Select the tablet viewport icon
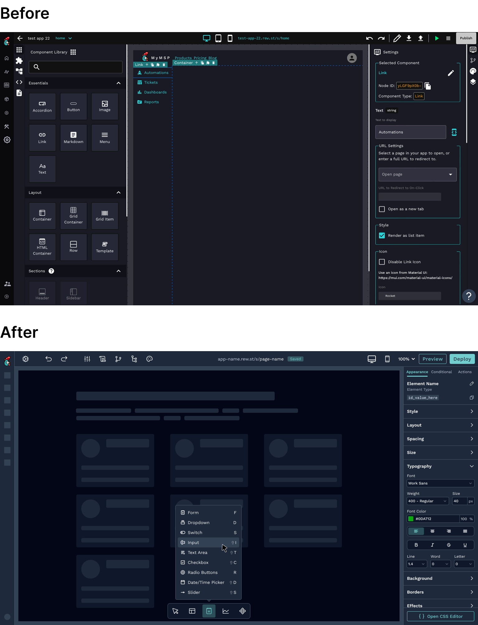The height and width of the screenshot is (625, 478). click(x=218, y=38)
